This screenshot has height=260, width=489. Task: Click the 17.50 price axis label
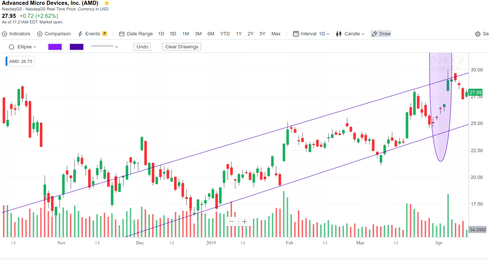pyautogui.click(x=477, y=204)
